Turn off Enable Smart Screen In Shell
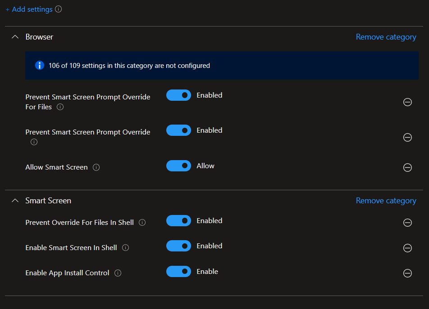 pyautogui.click(x=178, y=246)
